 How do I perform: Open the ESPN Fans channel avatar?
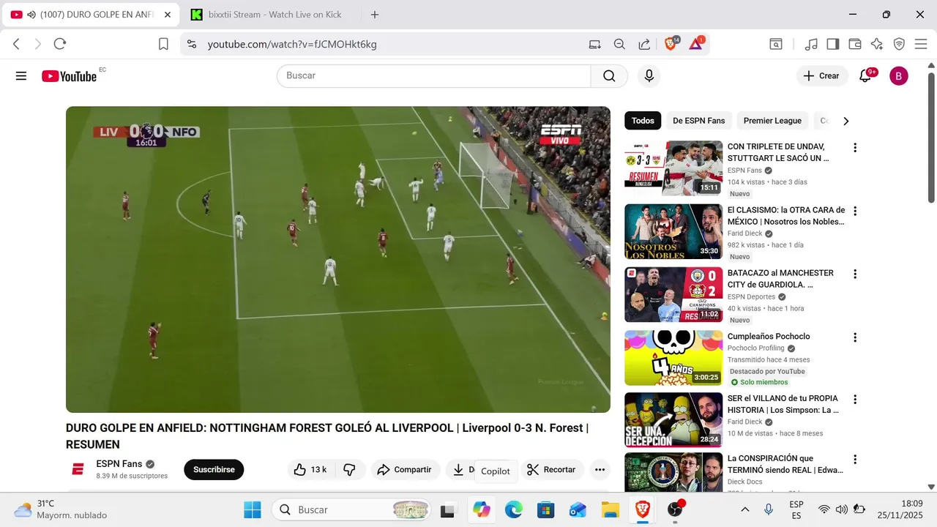tap(78, 469)
